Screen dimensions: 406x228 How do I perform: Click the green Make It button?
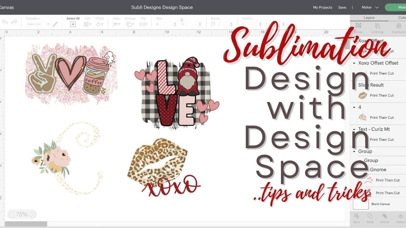click(x=396, y=7)
